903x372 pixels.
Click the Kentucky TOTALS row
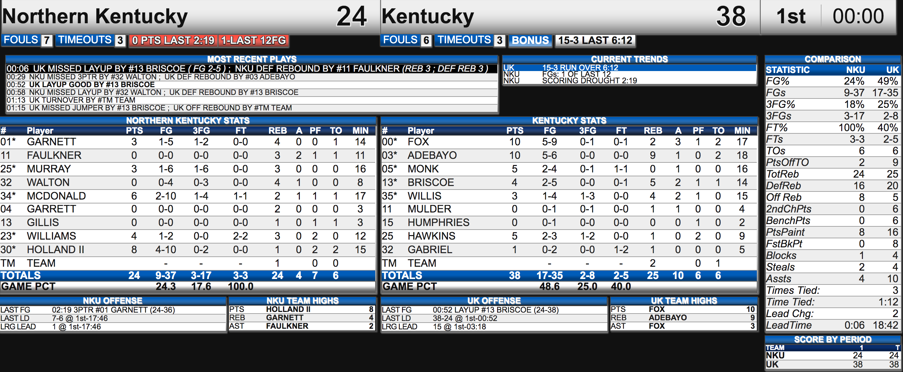[569, 275]
